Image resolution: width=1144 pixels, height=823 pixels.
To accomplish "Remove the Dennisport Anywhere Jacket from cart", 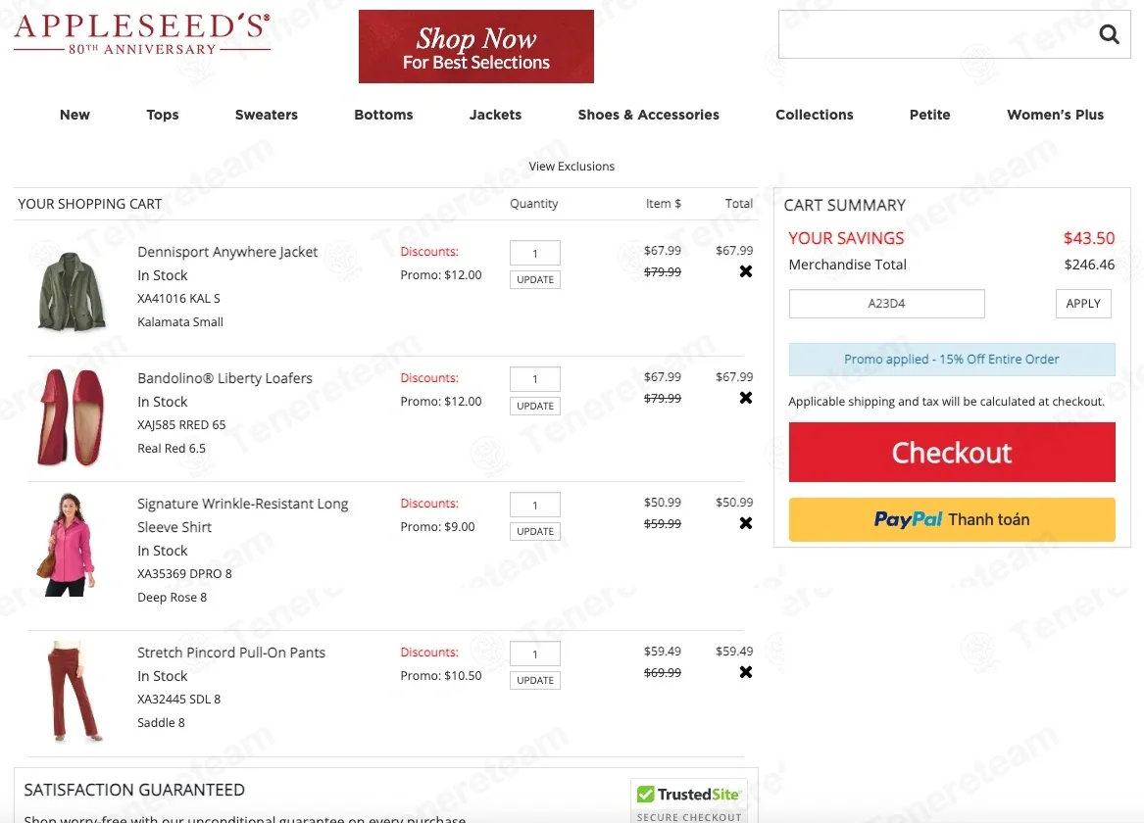I will coord(746,271).
